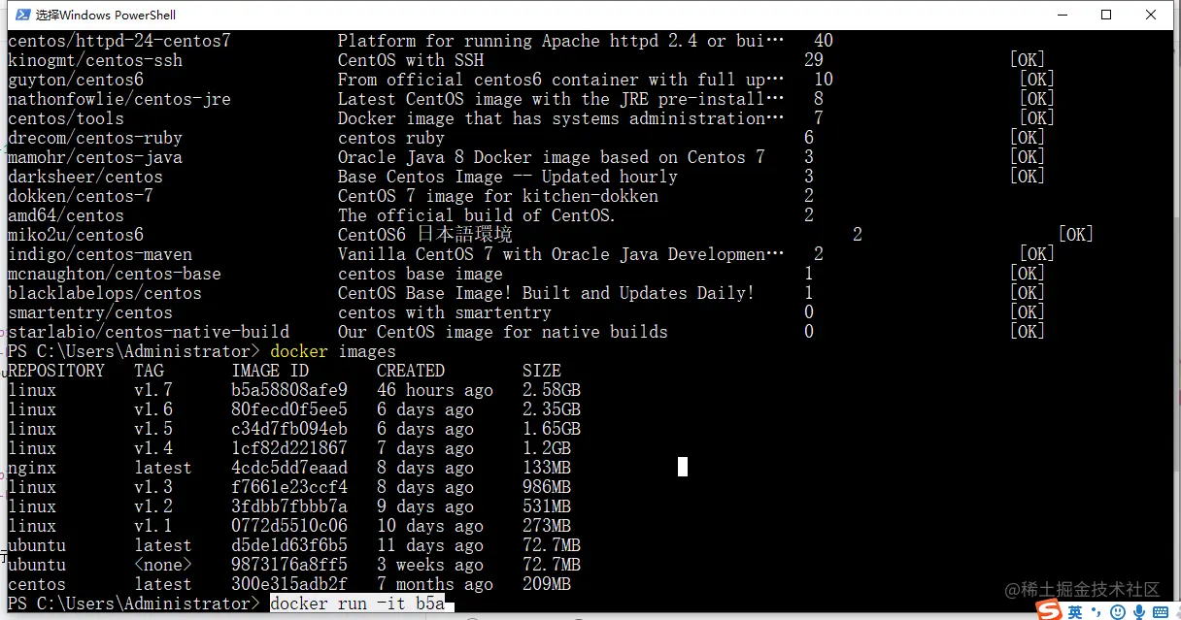Screen dimensions: 1181x620
Task: Click the '7 months ago' created value
Action: click(435, 584)
